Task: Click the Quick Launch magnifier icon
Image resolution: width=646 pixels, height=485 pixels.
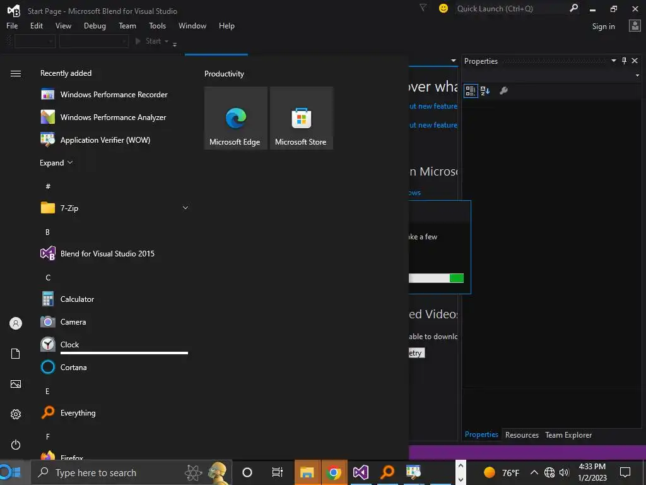Action: (x=573, y=8)
